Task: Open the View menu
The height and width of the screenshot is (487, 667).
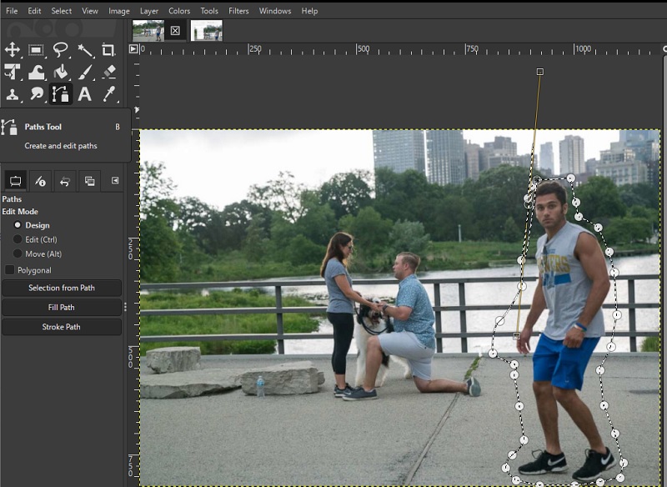Action: [90, 11]
